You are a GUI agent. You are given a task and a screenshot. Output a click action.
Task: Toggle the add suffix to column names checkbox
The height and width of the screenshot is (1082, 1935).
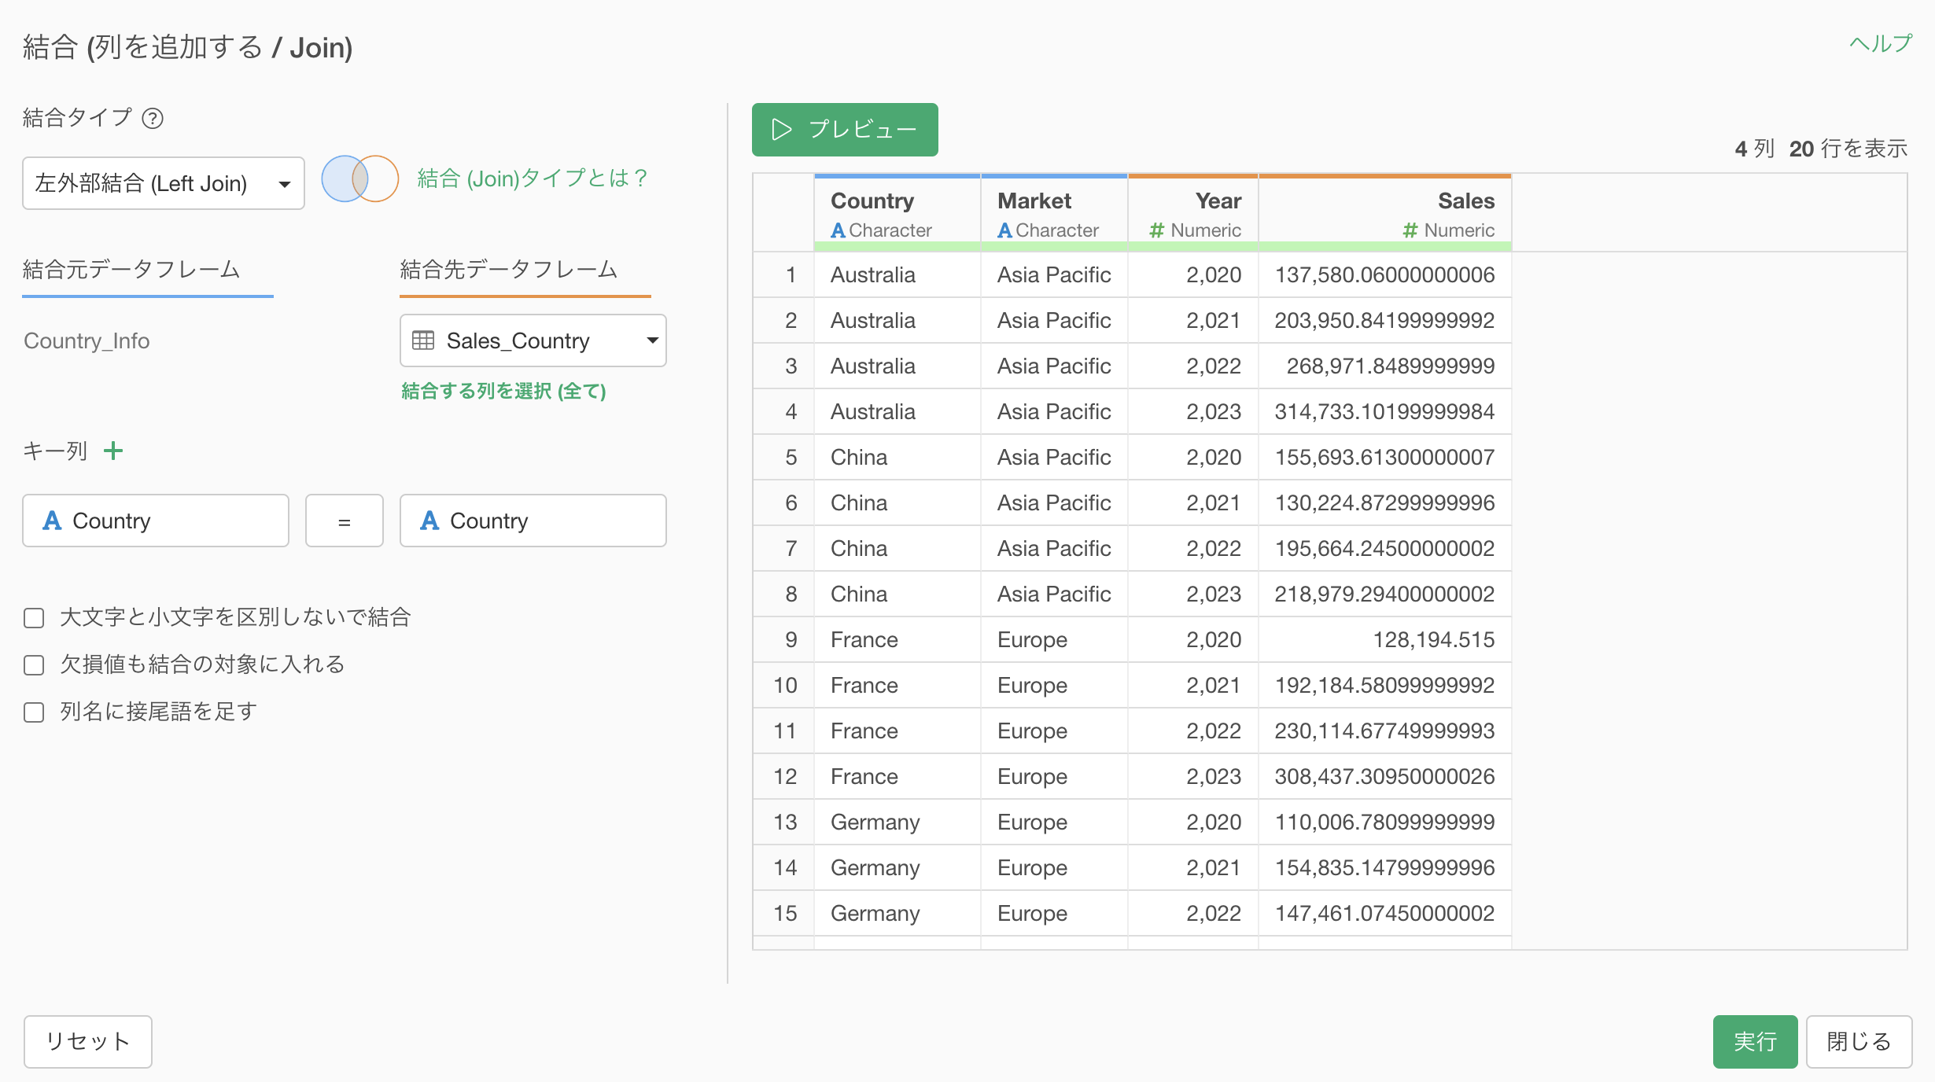(x=34, y=712)
